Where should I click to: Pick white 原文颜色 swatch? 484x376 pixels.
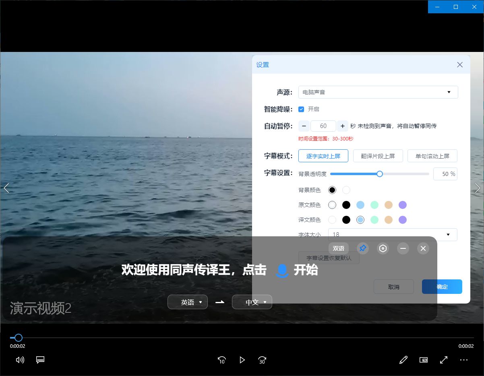[x=332, y=205]
